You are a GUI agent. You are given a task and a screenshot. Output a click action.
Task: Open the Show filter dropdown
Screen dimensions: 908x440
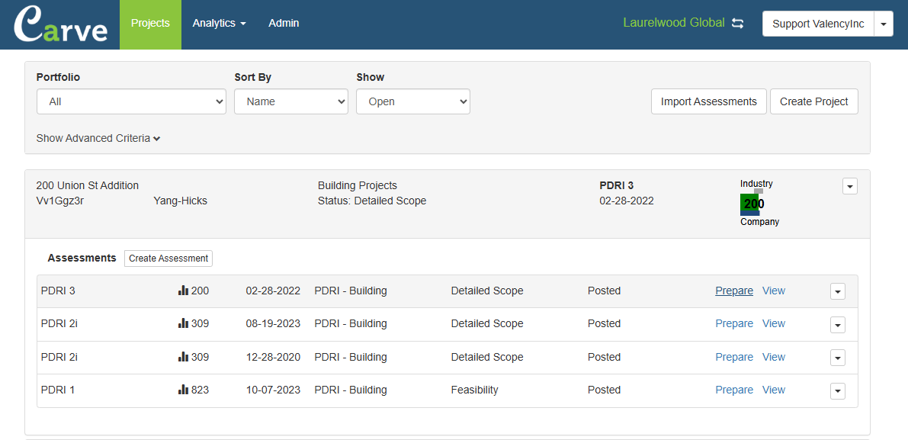pyautogui.click(x=412, y=101)
